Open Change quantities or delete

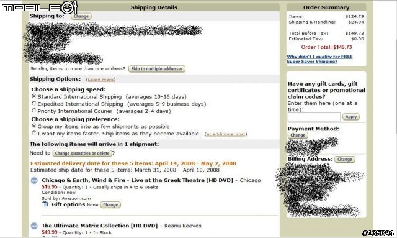(x=82, y=153)
